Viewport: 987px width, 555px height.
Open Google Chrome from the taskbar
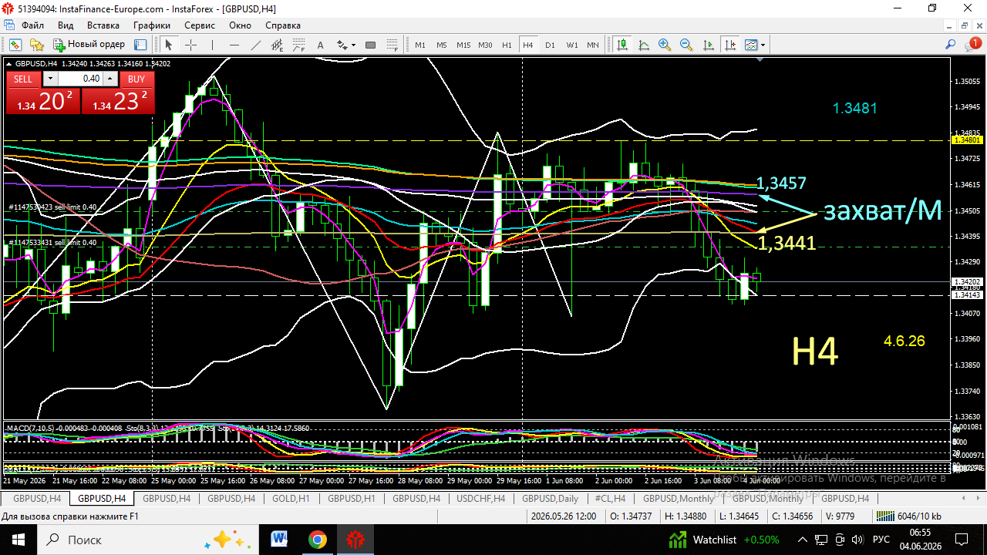click(317, 539)
